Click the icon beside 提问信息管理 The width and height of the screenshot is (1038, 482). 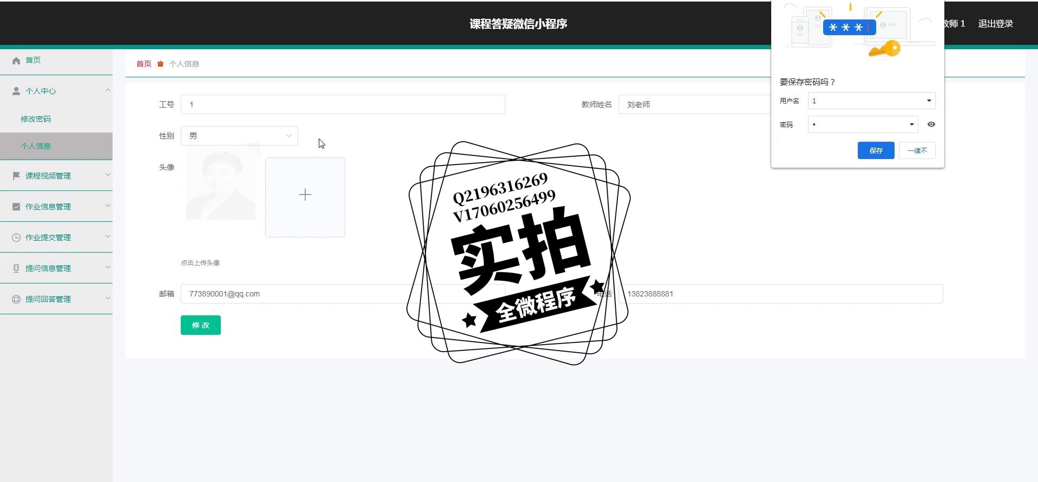tap(16, 268)
